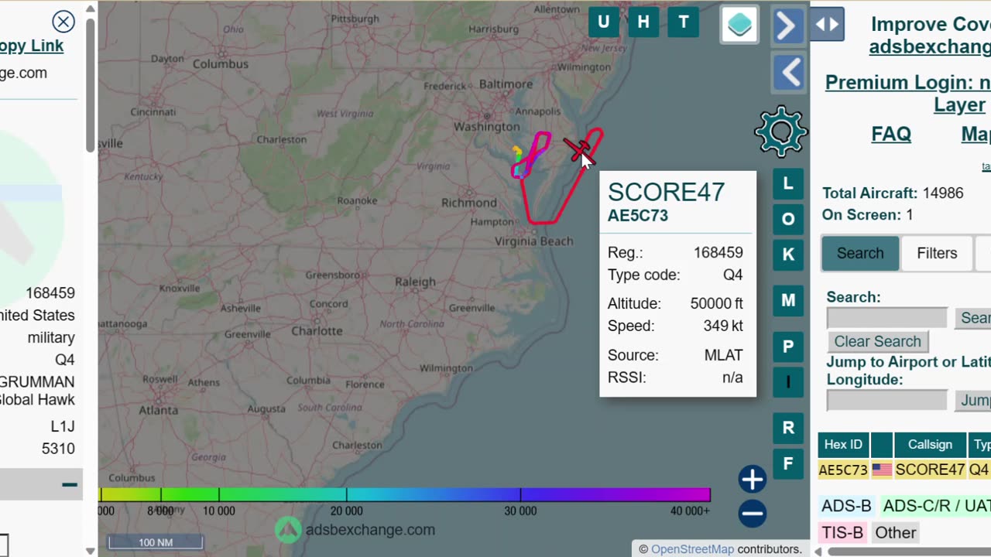
Task: Click the left arrow sidebar button
Action: click(788, 73)
